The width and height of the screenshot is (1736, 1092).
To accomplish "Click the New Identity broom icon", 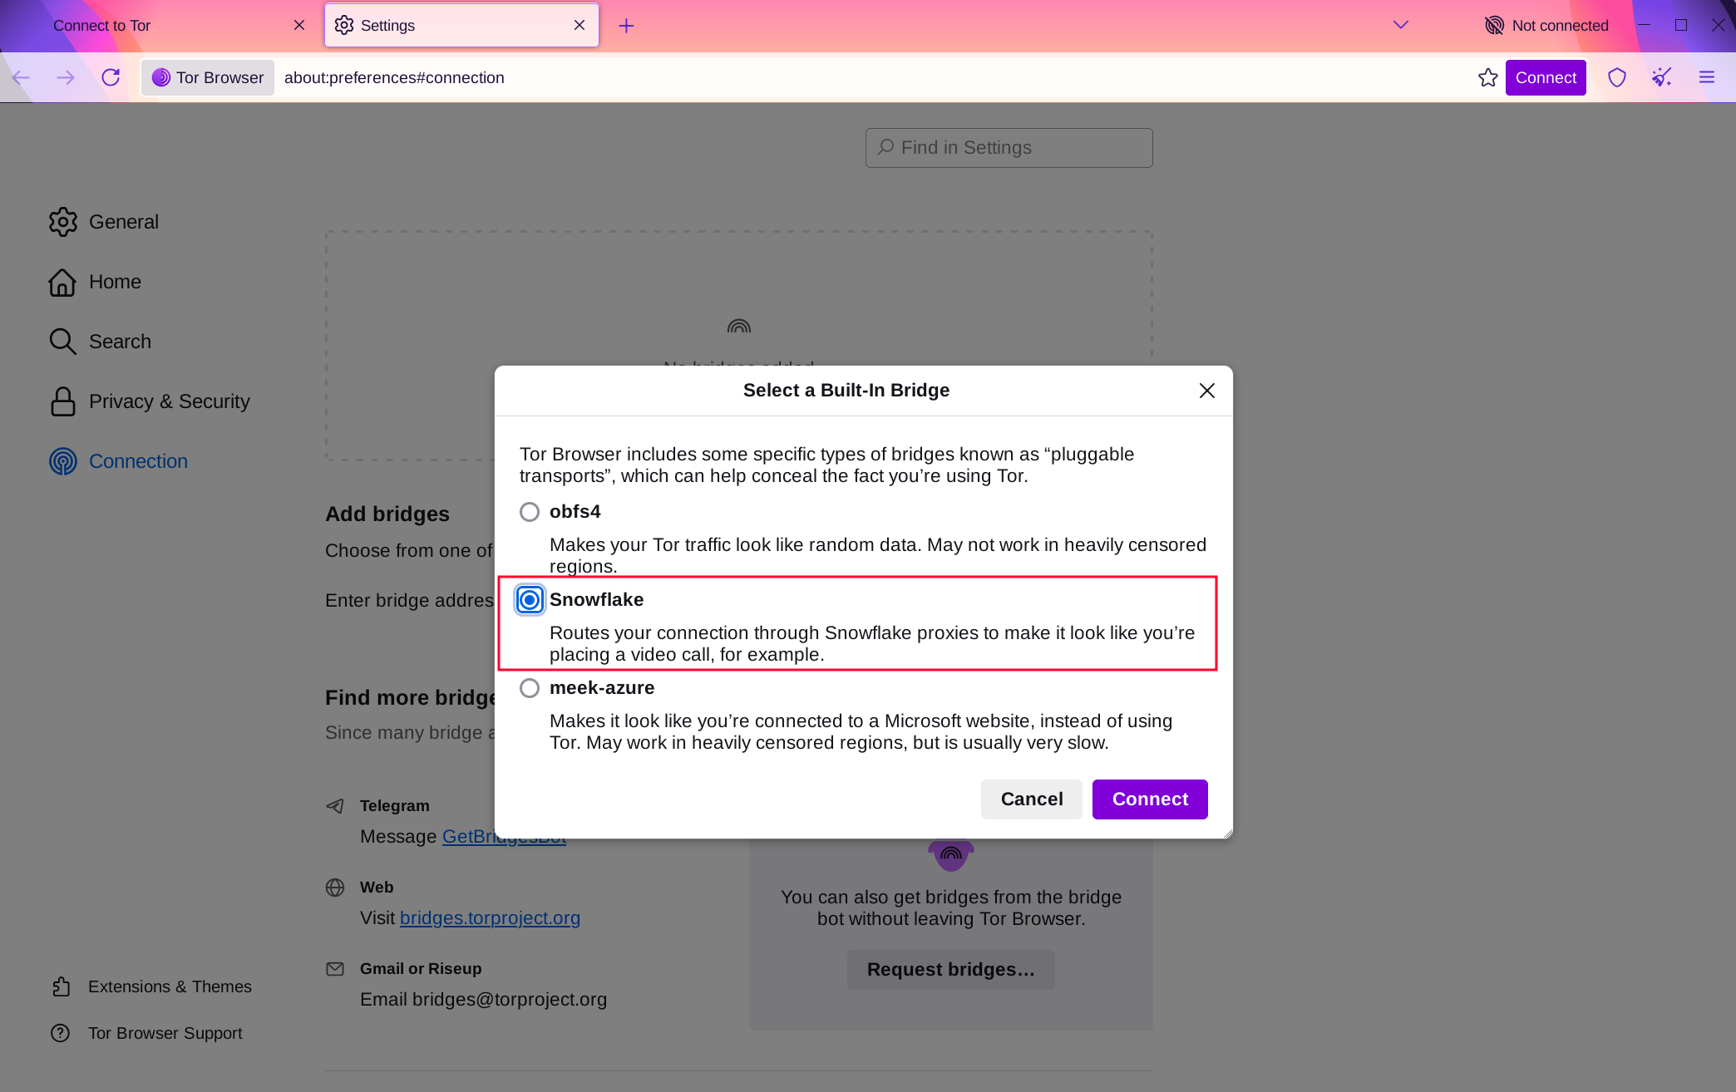I will [1662, 77].
